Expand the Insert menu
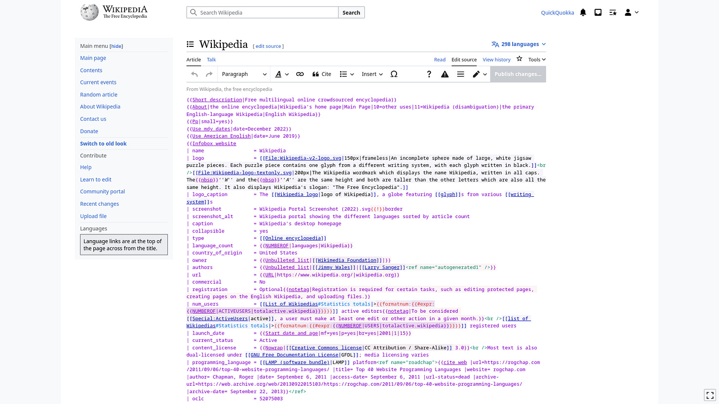719x404 pixels. (x=372, y=74)
